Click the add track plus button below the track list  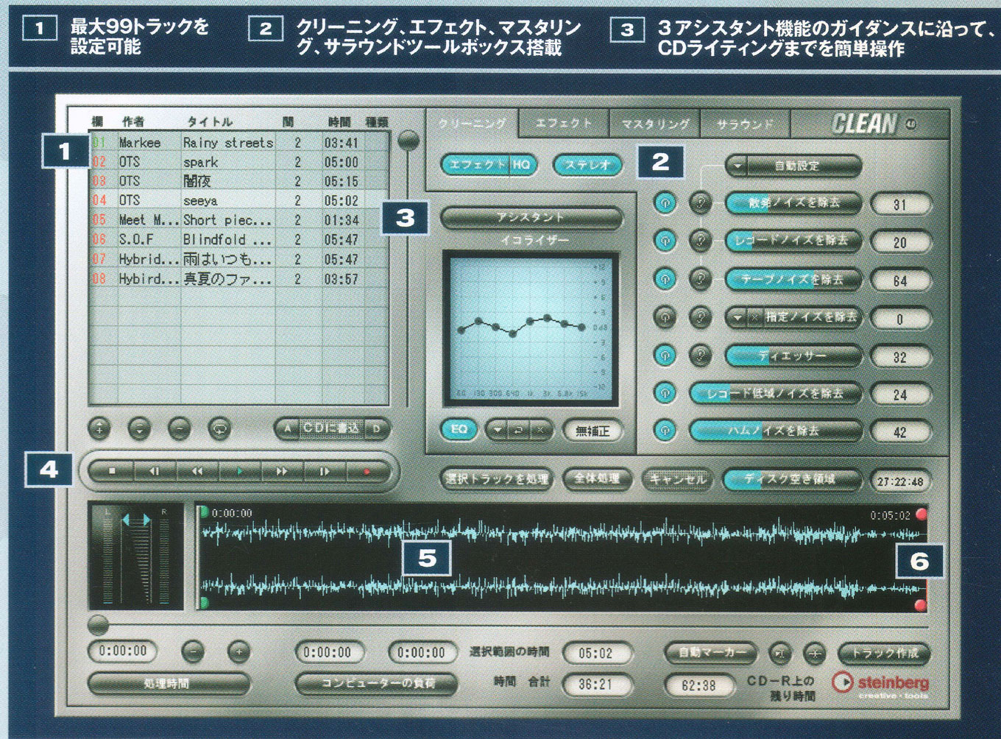99,428
